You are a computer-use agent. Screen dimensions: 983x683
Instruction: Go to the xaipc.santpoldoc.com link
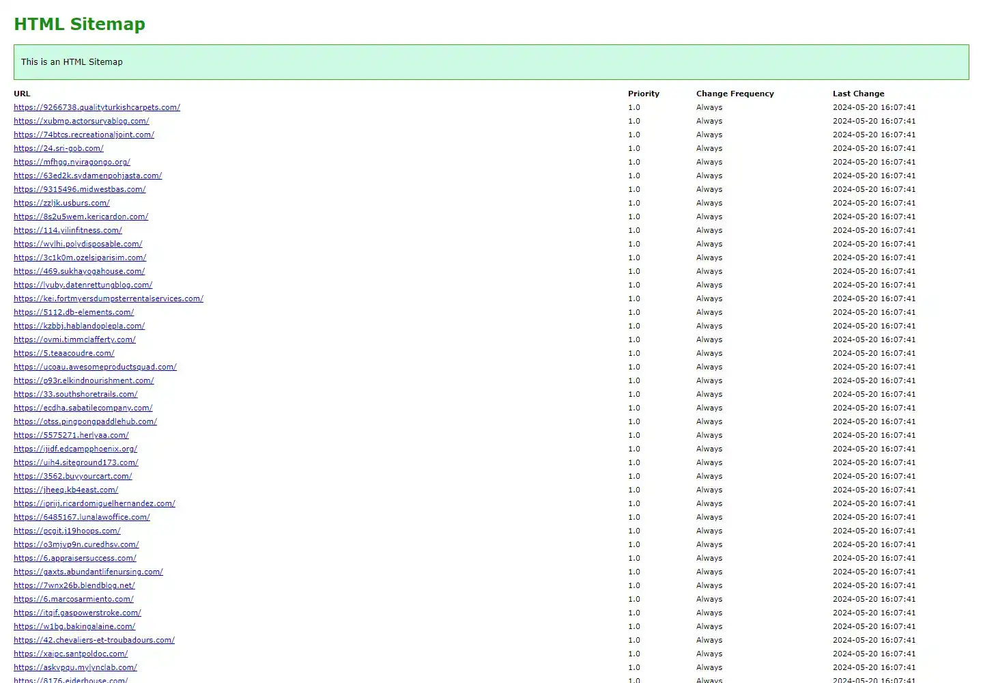[x=70, y=654]
